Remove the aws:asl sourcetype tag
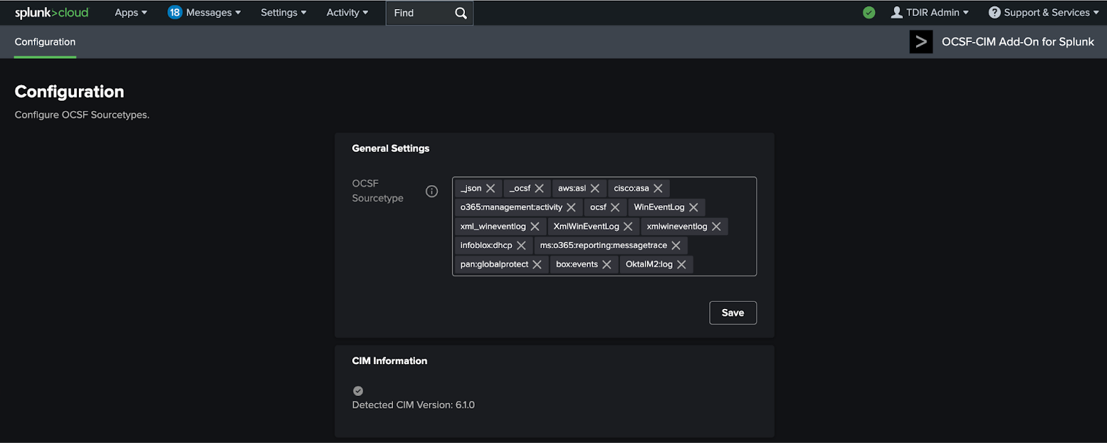Image resolution: width=1107 pixels, height=443 pixels. coord(595,189)
